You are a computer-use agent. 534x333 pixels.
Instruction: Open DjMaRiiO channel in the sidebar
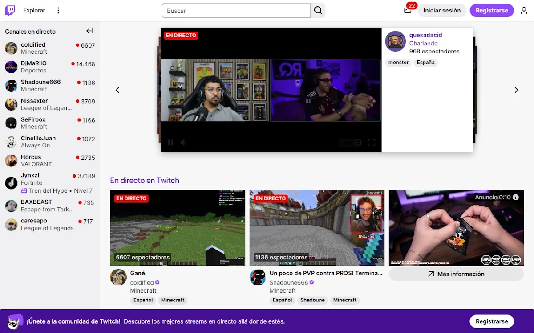(x=50, y=67)
